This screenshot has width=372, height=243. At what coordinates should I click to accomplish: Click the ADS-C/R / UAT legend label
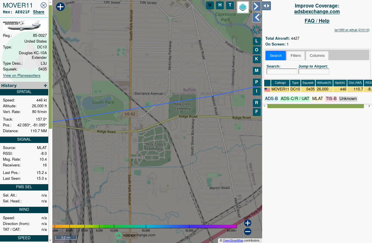point(295,99)
